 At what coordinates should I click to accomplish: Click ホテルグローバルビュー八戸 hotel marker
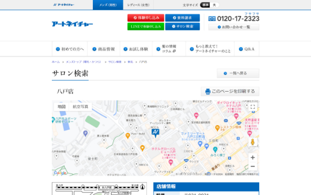(171, 162)
